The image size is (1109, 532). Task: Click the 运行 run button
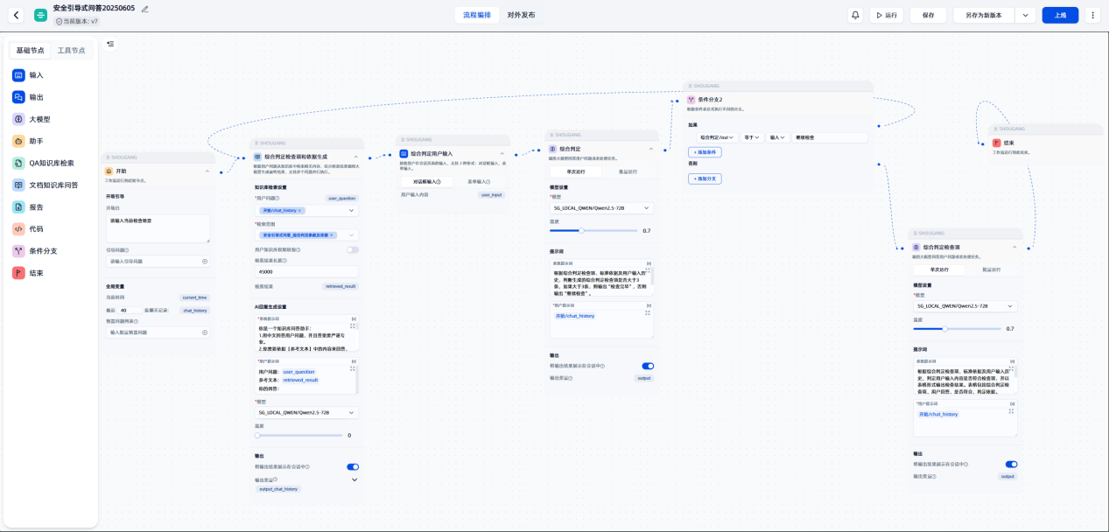[886, 15]
